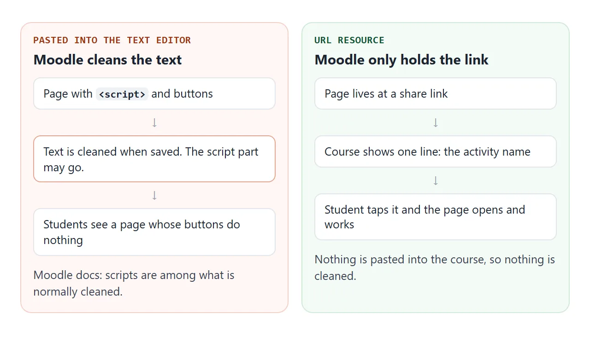This screenshot has width=590, height=337.
Task: Click the 'PASTED INTO THE TEXT EDITOR' label
Action: 112,40
